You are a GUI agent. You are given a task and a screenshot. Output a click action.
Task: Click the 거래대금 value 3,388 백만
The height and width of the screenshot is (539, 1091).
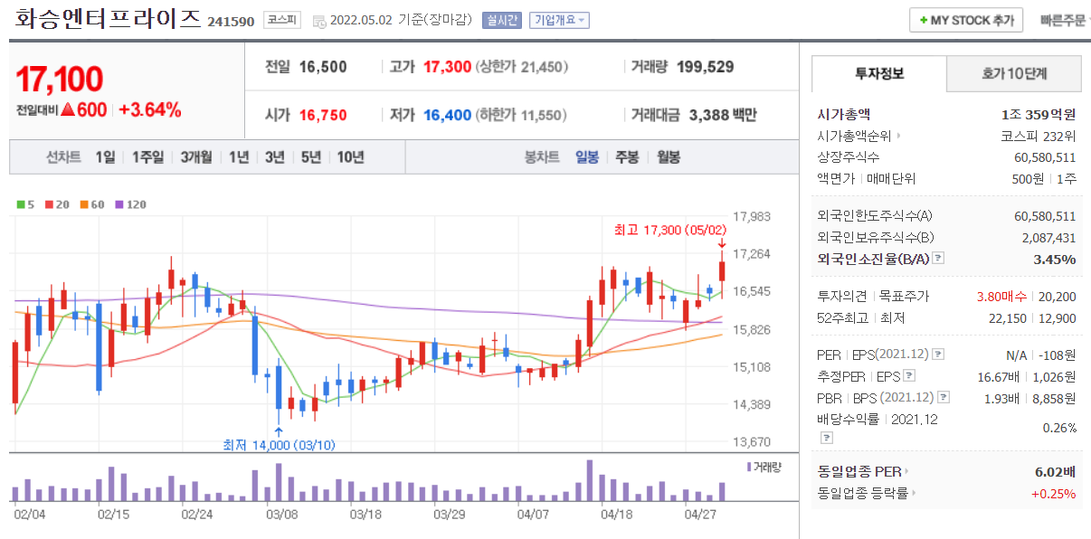(x=723, y=116)
